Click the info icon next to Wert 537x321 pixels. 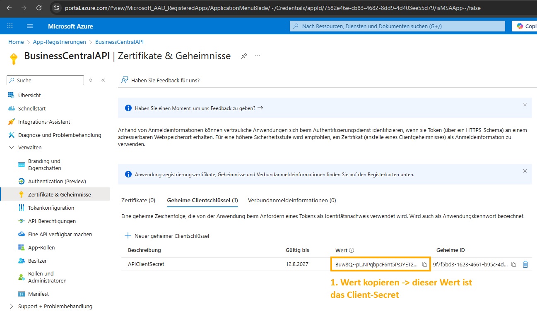(x=352, y=250)
